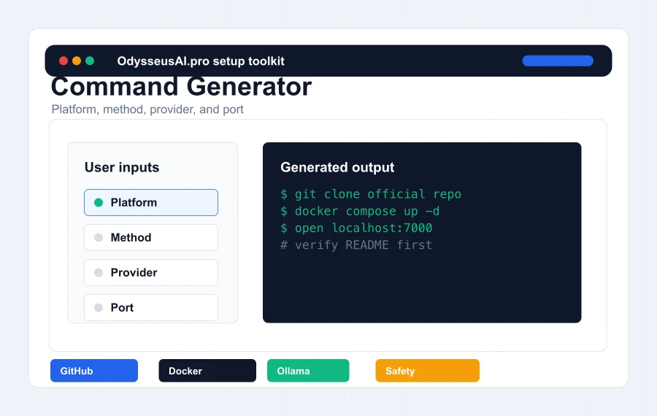The width and height of the screenshot is (657, 416).
Task: Click the green Ollama button
Action: point(308,370)
